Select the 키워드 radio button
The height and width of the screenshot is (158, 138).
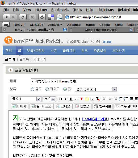click(47, 89)
